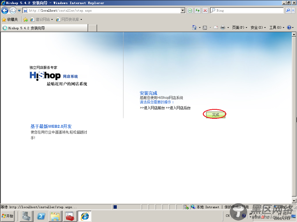This screenshot has height=222, width=297.
Task: Click the browser Forward arrow button
Action: (x=13, y=11)
